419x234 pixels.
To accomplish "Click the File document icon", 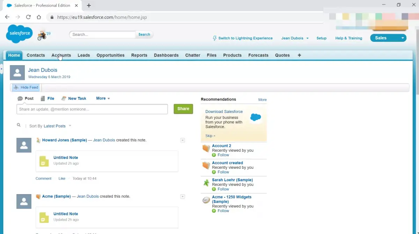I will point(43,99).
